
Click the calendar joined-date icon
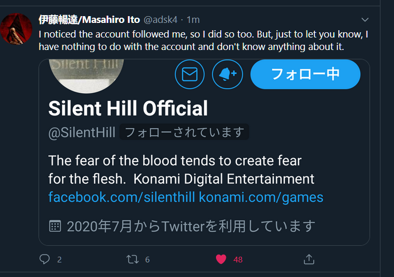tap(55, 226)
